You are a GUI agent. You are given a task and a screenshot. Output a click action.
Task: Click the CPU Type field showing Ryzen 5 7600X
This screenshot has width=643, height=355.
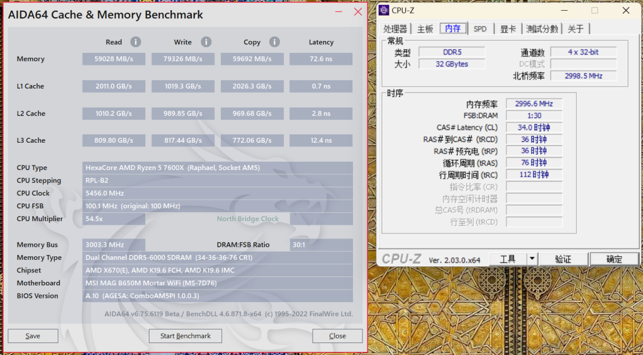217,168
